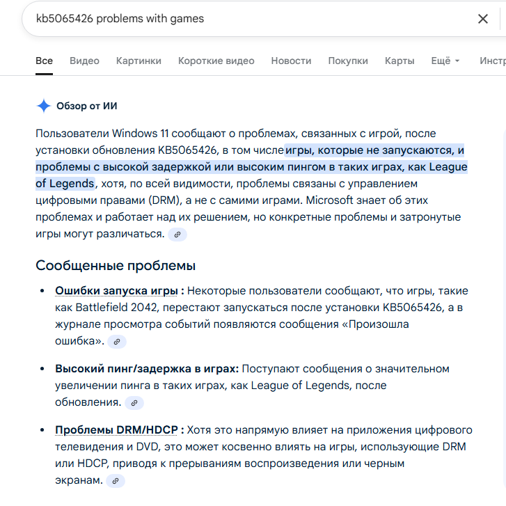
Task: Click the «Ошибки запуска игры» link
Action: click(118, 290)
